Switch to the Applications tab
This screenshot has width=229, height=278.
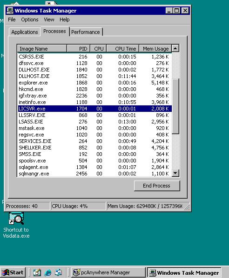coord(25,32)
